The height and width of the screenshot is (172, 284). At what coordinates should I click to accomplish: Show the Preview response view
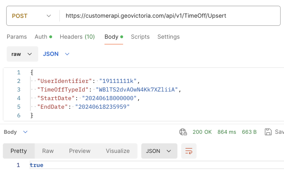pos(80,151)
